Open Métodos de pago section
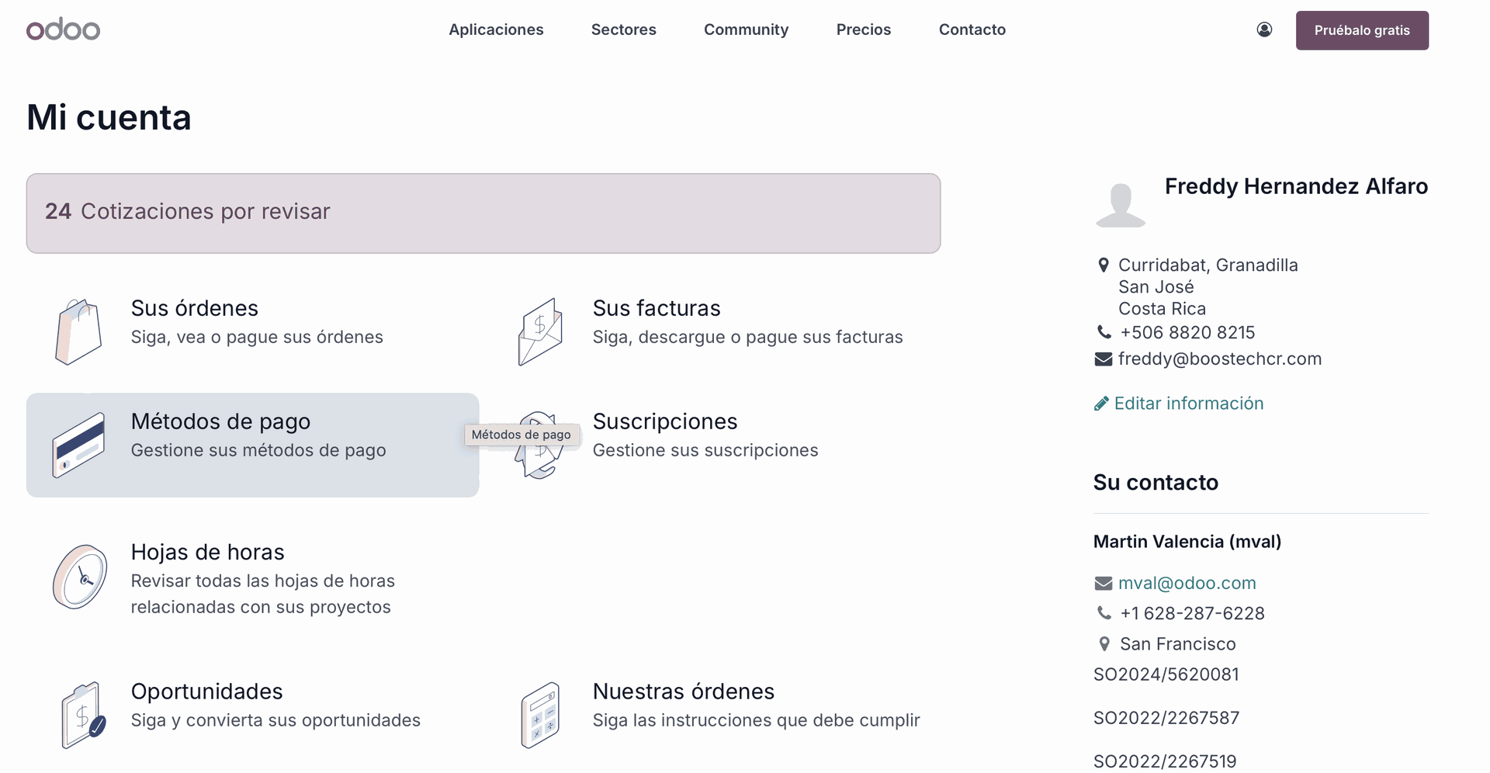 [x=252, y=445]
